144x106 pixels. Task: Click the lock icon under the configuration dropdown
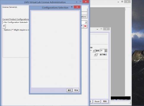4,26
